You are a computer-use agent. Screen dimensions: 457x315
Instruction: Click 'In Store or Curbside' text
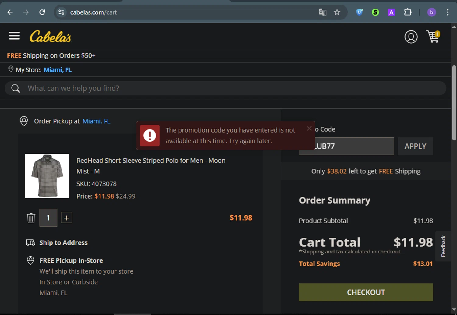point(69,282)
